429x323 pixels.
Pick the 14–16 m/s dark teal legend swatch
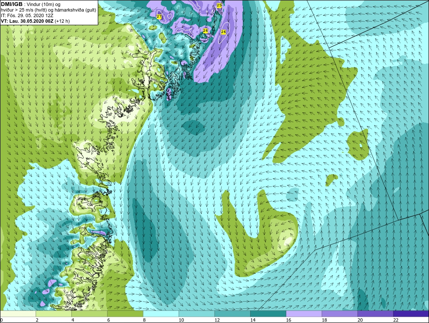click(x=268, y=314)
